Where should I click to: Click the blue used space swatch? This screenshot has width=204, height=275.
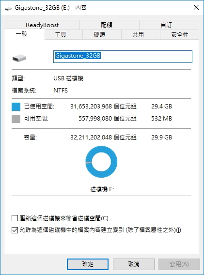[x=16, y=107]
